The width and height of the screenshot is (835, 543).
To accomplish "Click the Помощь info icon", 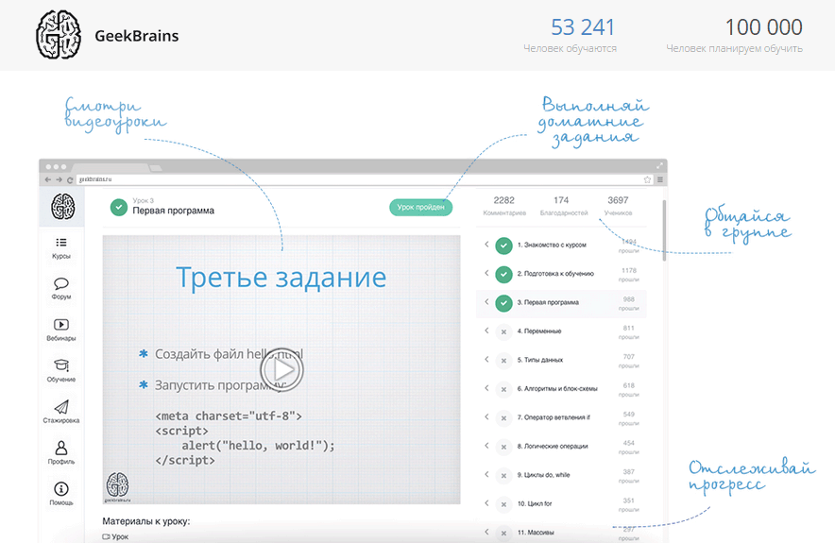I will (61, 489).
